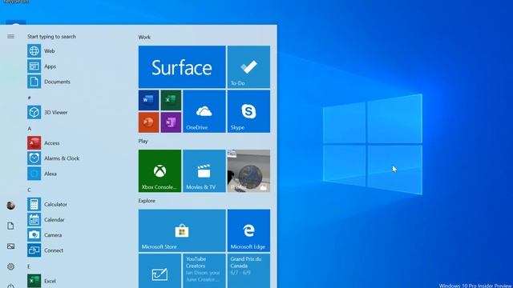Launch Word from the small tile
This screenshot has width=513, height=288.
pyautogui.click(x=148, y=100)
